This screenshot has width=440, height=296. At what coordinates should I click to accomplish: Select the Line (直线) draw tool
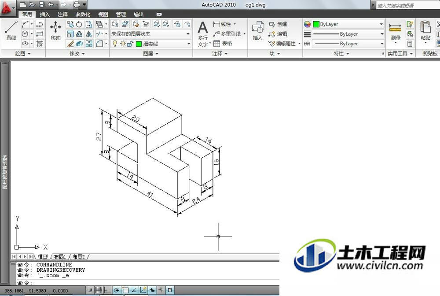[11, 30]
